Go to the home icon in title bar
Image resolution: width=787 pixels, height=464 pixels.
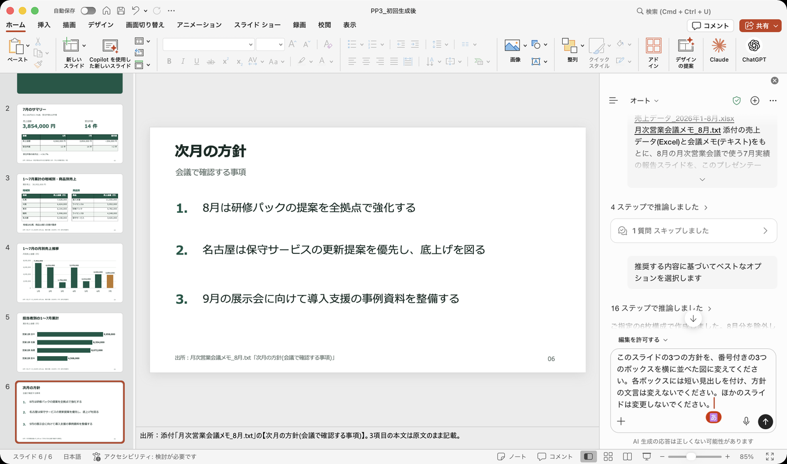click(106, 11)
